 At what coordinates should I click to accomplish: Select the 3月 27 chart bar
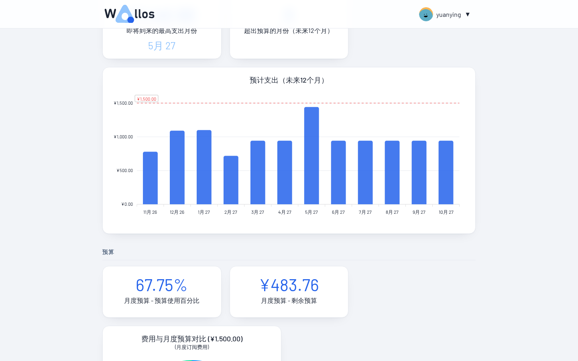tap(258, 172)
